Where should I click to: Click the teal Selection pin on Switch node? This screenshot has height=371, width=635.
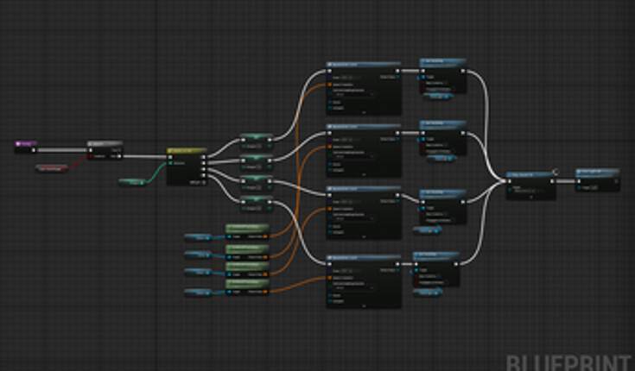coord(170,163)
